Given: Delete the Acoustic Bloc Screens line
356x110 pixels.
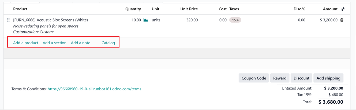Looking at the screenshot, I should 342,20.
